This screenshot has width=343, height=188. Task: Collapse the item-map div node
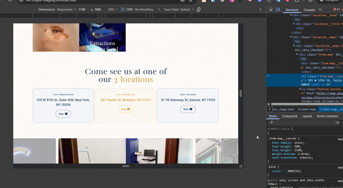[297, 55]
